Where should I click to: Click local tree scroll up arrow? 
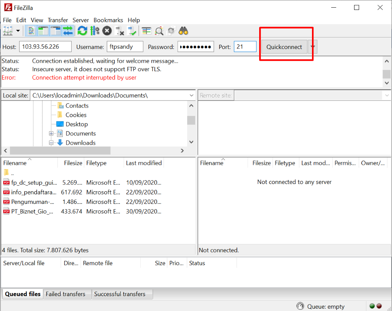[x=191, y=106]
